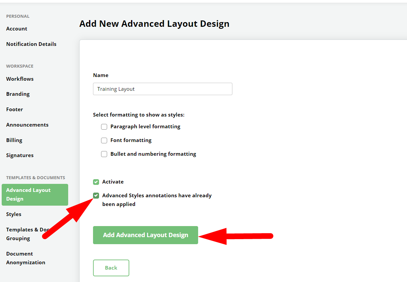Check Paragraph level formatting checkbox

tap(104, 127)
